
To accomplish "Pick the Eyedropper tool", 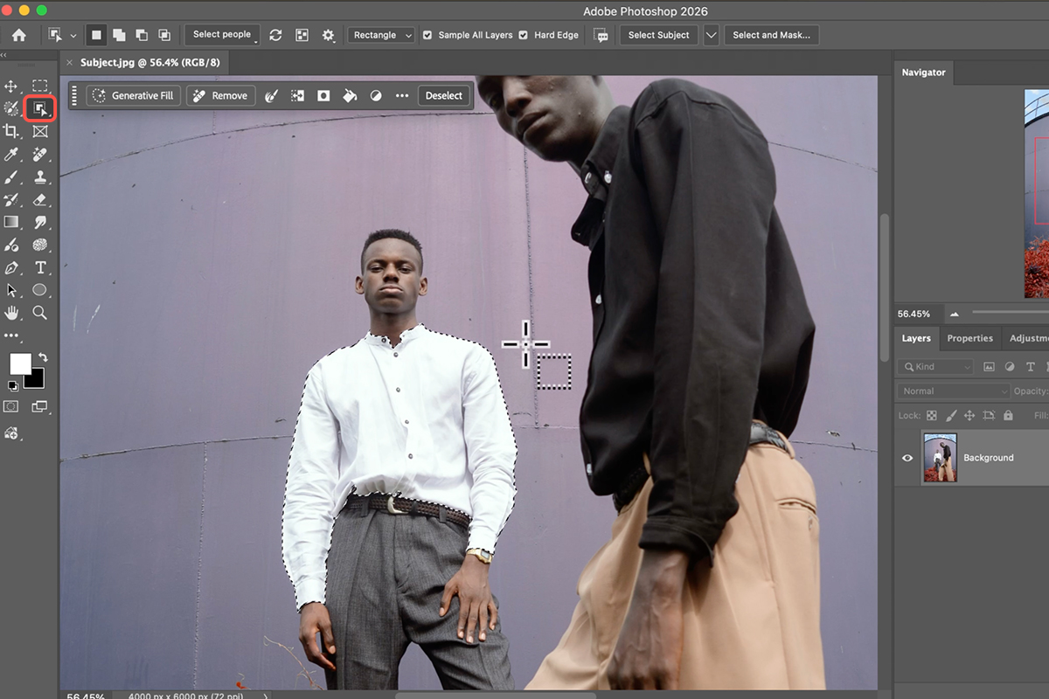I will pos(11,155).
